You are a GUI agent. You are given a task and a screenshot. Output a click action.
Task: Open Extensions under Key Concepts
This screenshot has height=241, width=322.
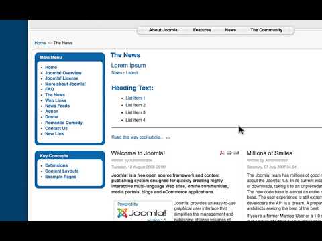pos(56,165)
